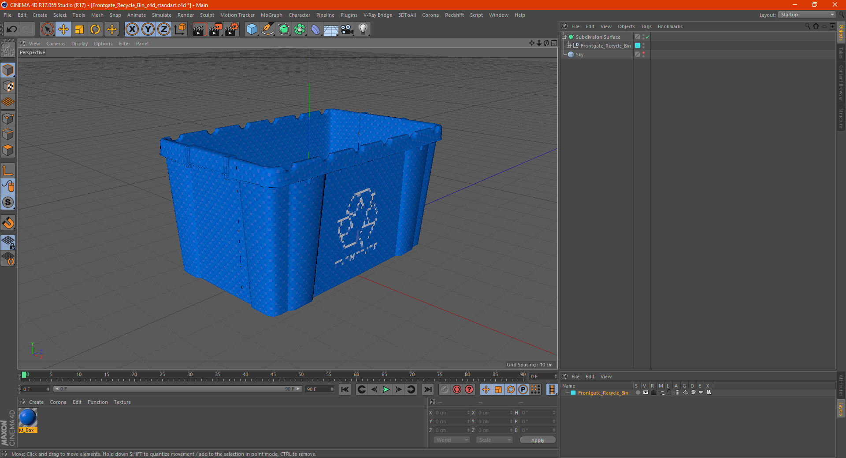Click X position input field
The image size is (846, 458).
click(453, 413)
